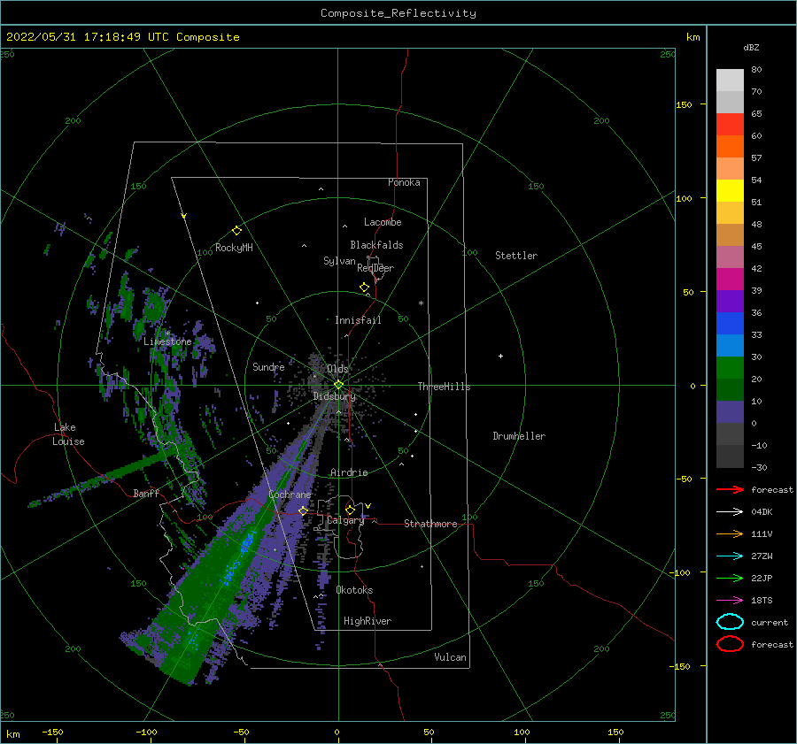This screenshot has width=797, height=744.
Task: Click the current legend label
Action: click(770, 622)
